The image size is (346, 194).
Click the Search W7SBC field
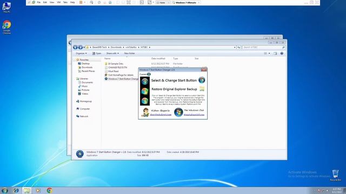(x=264, y=47)
